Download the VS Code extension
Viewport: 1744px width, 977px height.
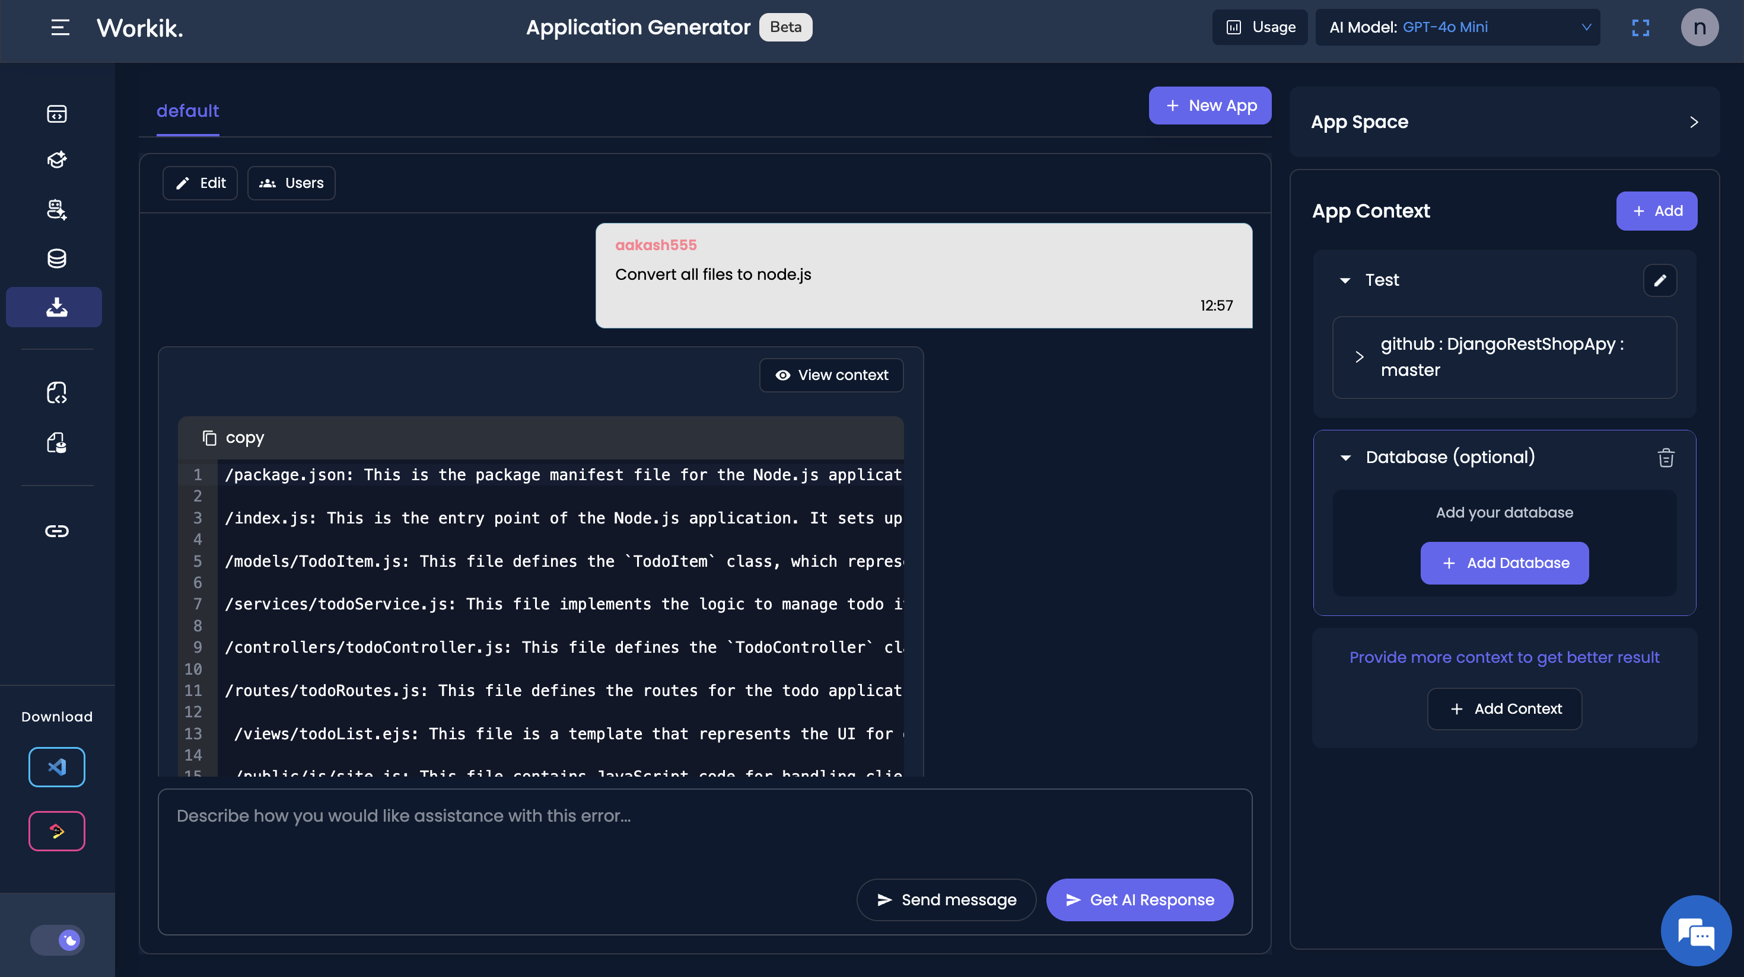[57, 767]
